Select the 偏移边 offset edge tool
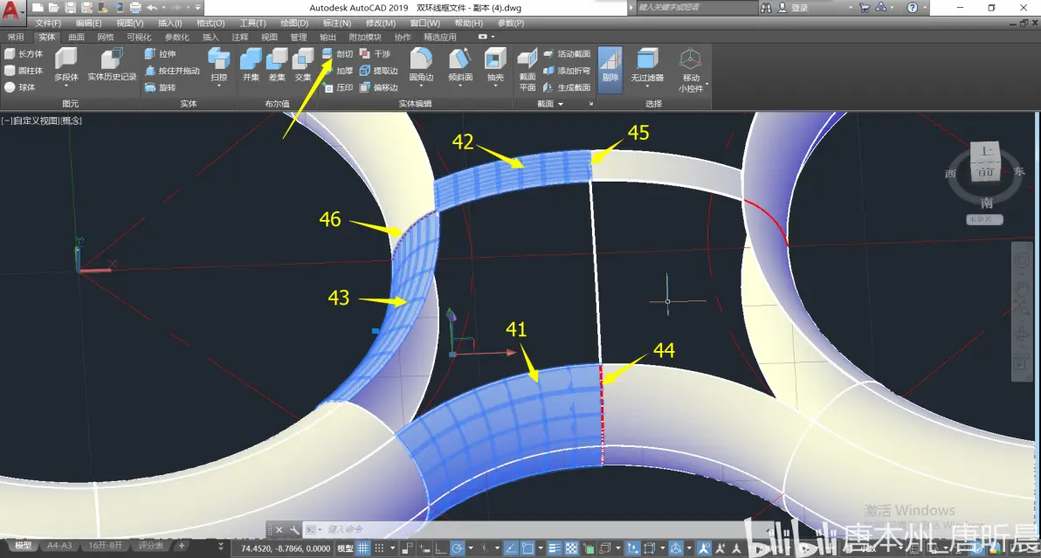Image resolution: width=1041 pixels, height=558 pixels. coord(379,87)
